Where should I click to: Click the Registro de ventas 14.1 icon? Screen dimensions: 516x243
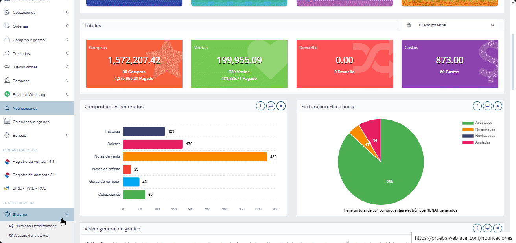pyautogui.click(x=7, y=162)
